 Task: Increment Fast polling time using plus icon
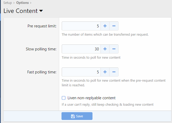click(x=105, y=72)
